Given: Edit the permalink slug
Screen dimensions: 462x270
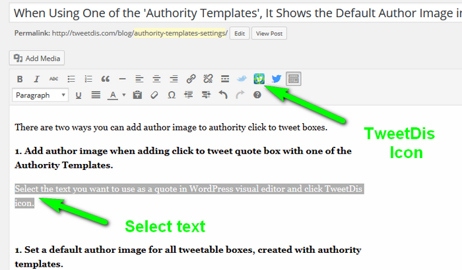Looking at the screenshot, I should pos(240,33).
